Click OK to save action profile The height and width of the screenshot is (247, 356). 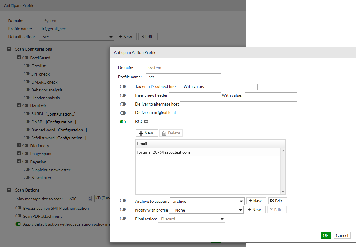tap(326, 235)
